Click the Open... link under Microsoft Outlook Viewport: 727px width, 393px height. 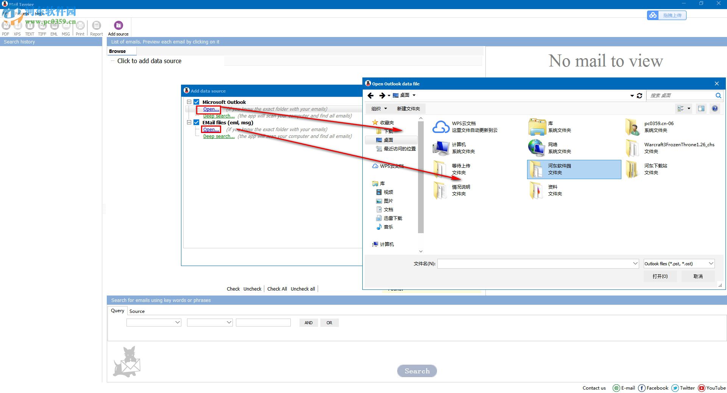[211, 109]
